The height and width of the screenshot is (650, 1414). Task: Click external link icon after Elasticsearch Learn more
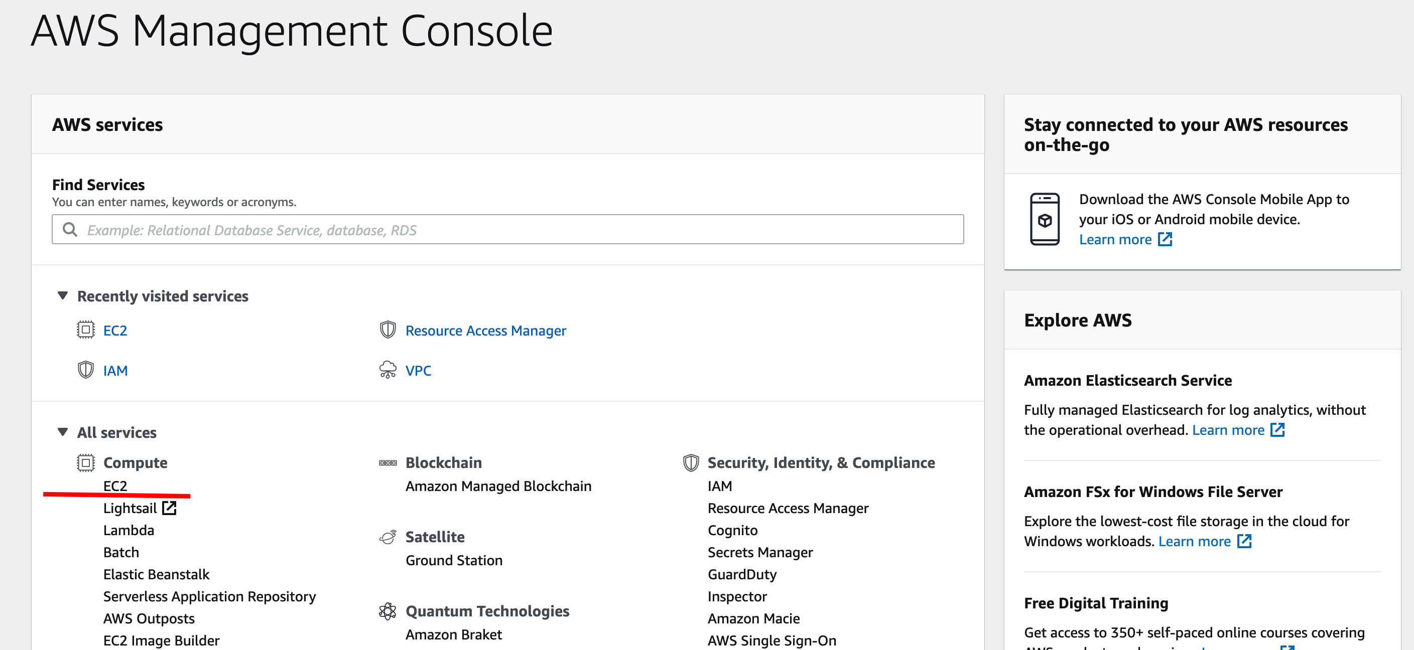pos(1278,429)
